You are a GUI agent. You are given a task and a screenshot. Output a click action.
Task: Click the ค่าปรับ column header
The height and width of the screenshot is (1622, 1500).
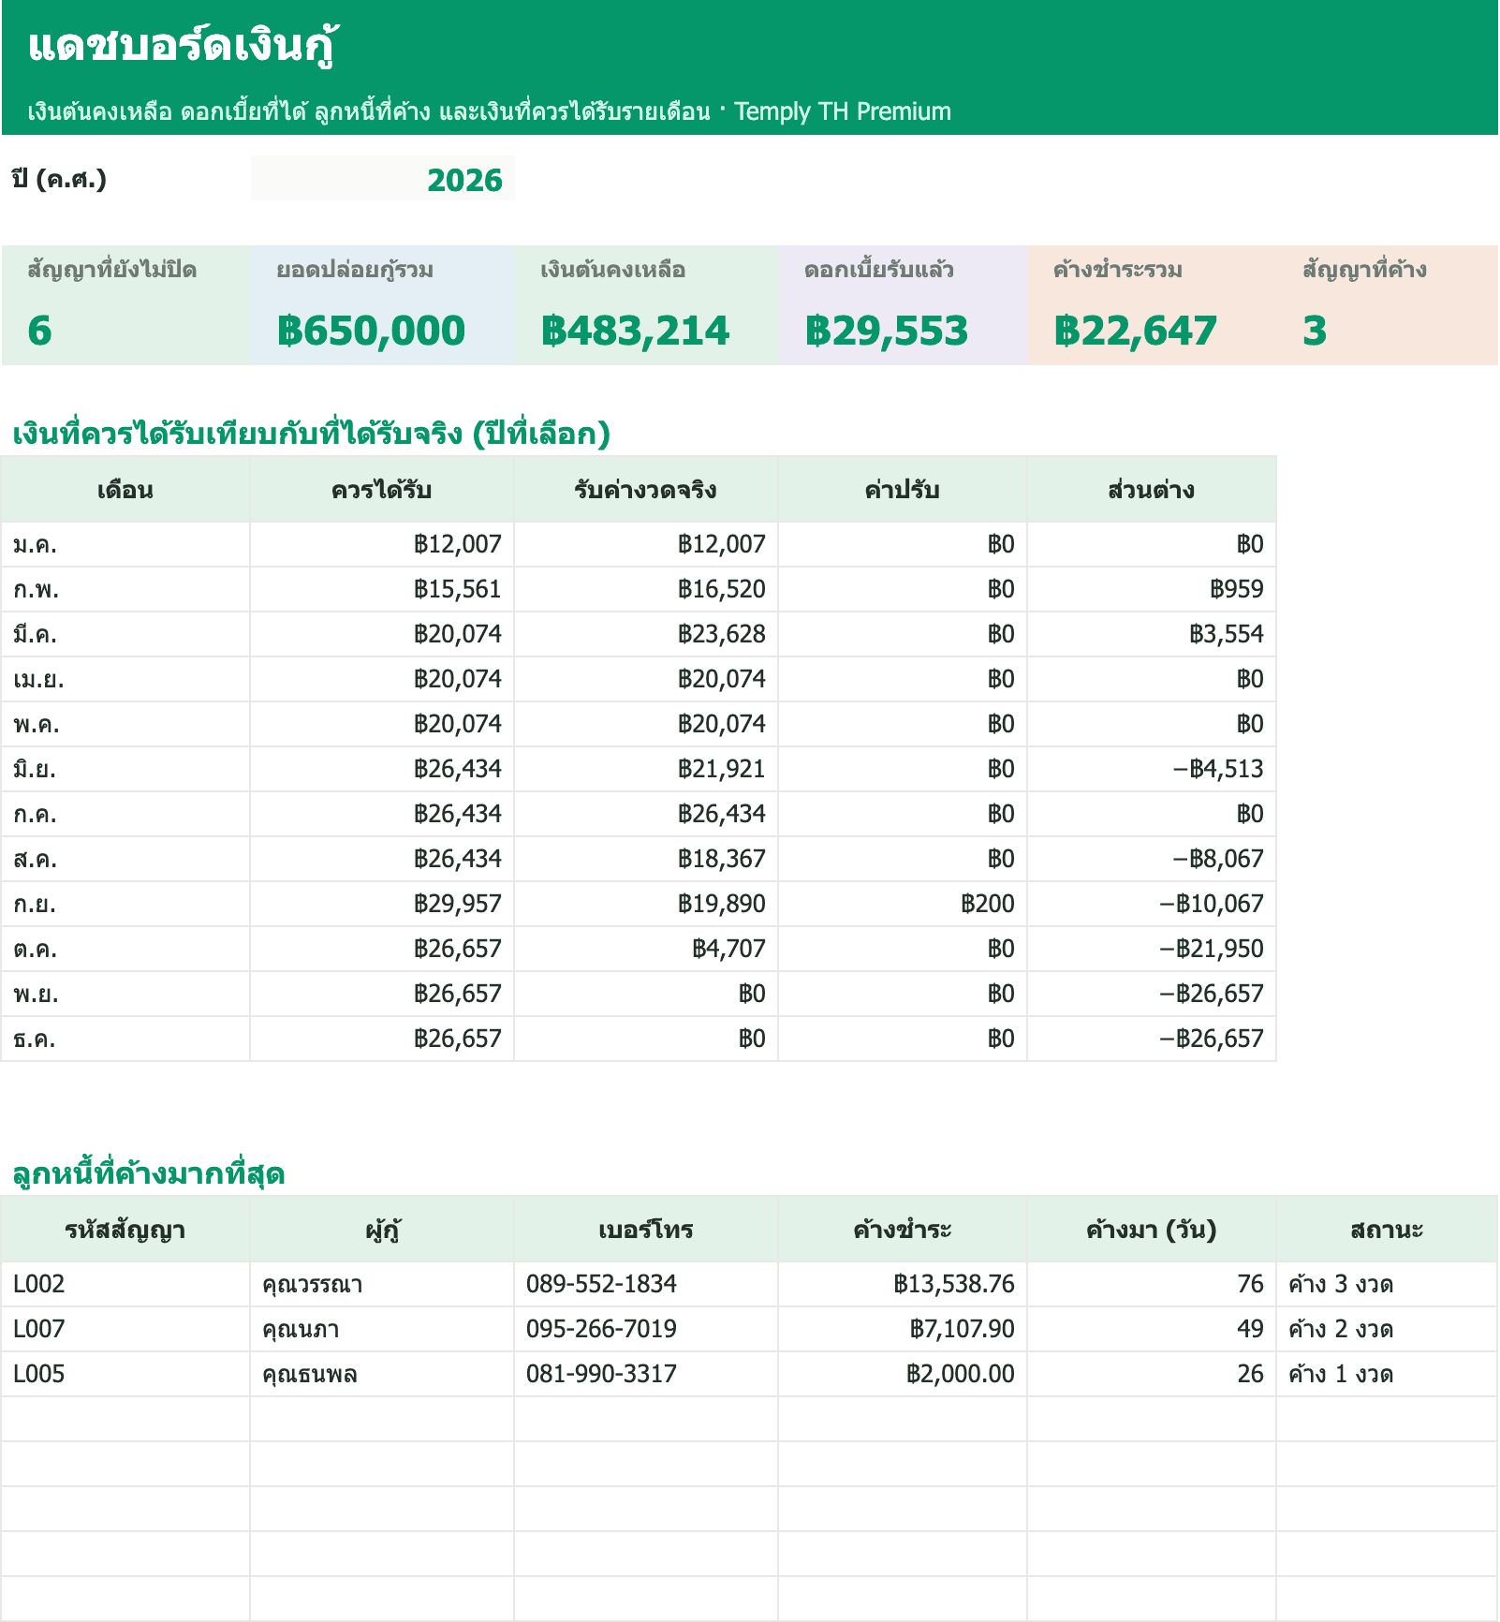tap(903, 490)
